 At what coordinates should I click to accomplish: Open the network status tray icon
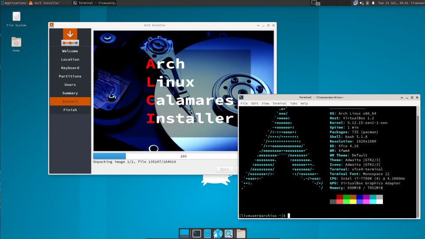[355, 3]
